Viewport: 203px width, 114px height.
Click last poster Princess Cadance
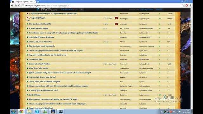coord(147,46)
